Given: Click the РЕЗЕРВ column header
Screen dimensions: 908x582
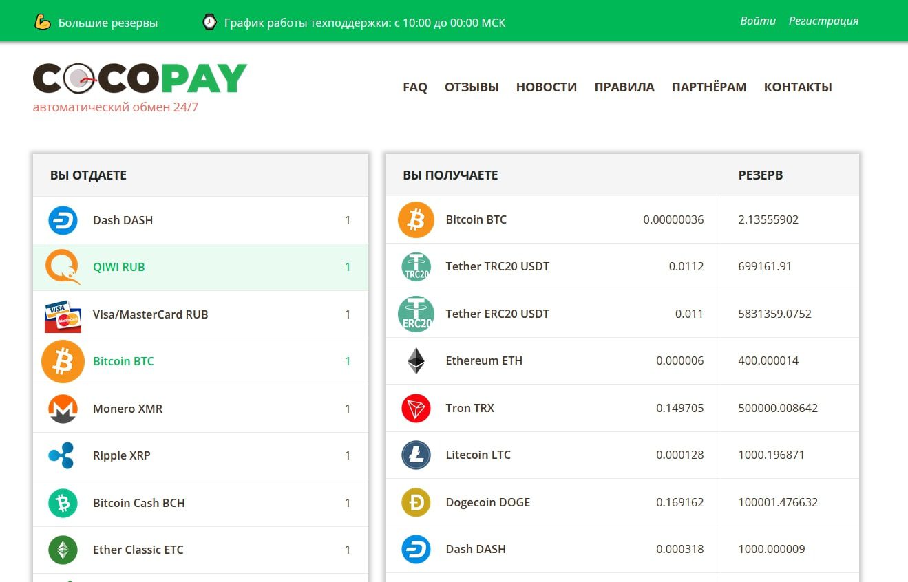Looking at the screenshot, I should [761, 175].
